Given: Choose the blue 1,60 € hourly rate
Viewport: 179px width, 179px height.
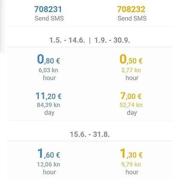Looking at the screenshot, I should coord(49,153).
